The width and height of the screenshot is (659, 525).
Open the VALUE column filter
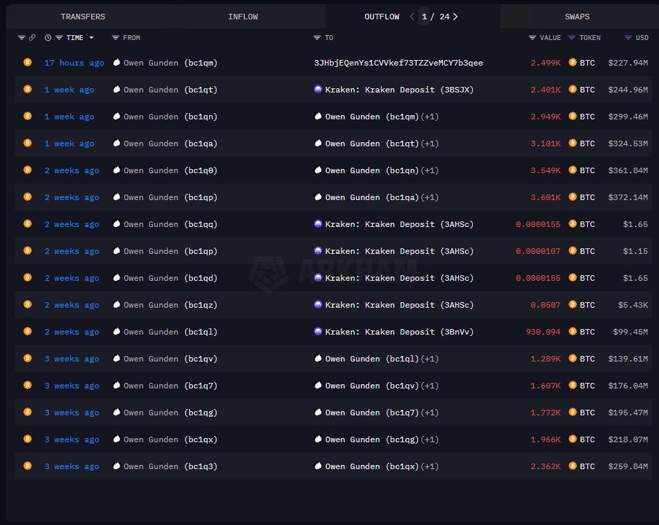coord(532,38)
